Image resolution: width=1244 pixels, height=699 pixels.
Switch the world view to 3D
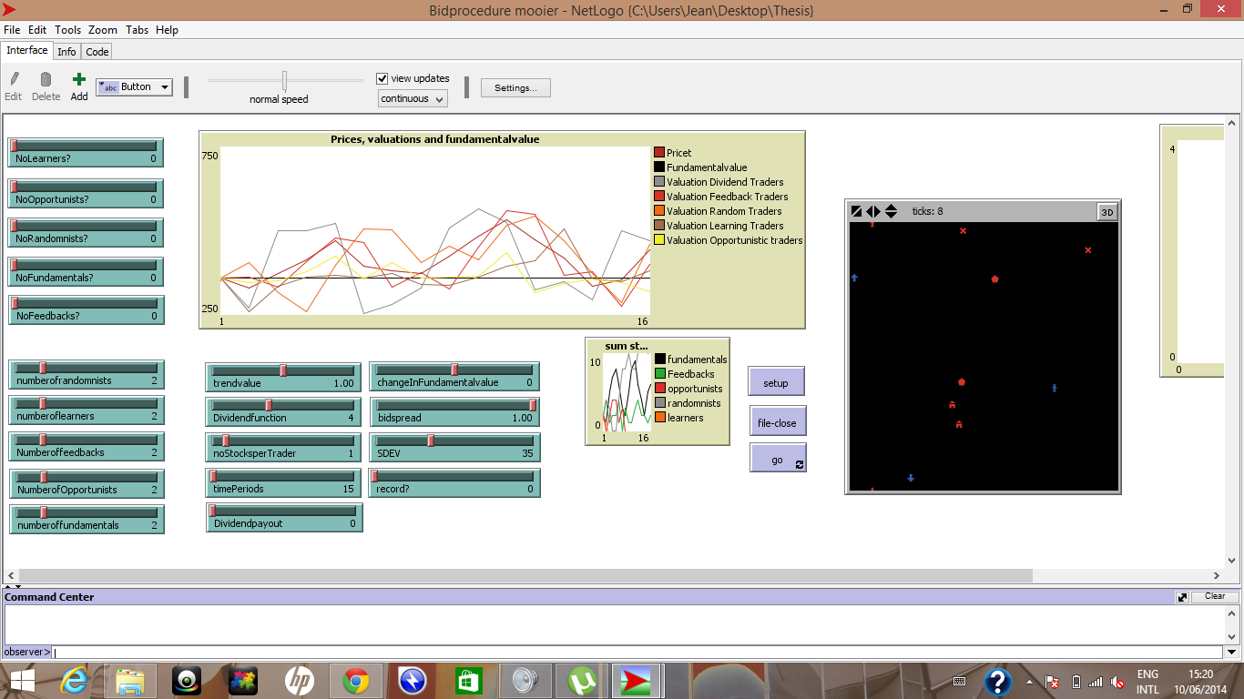tap(1106, 212)
